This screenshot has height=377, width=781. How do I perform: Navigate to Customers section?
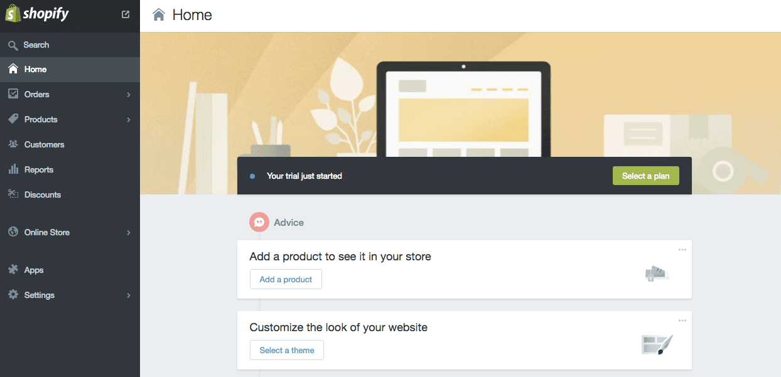(x=70, y=144)
